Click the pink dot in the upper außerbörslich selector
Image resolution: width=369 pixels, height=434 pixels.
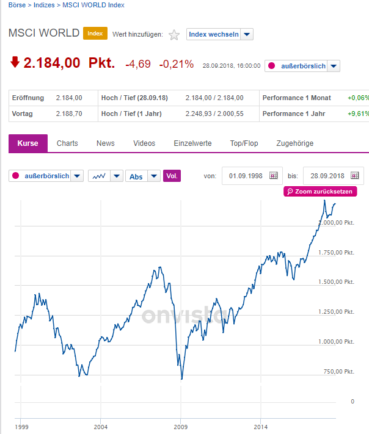pyautogui.click(x=271, y=66)
